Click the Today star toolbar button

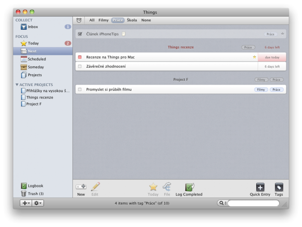(x=153, y=189)
